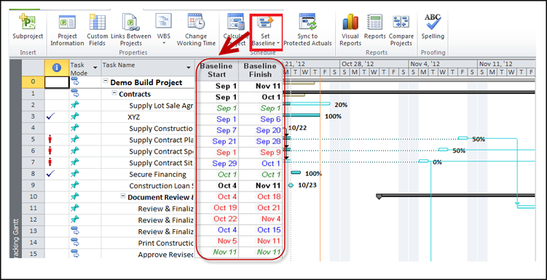Select the Supply Lot Sale Agr task
This screenshot has width=547, height=280.
tap(161, 105)
